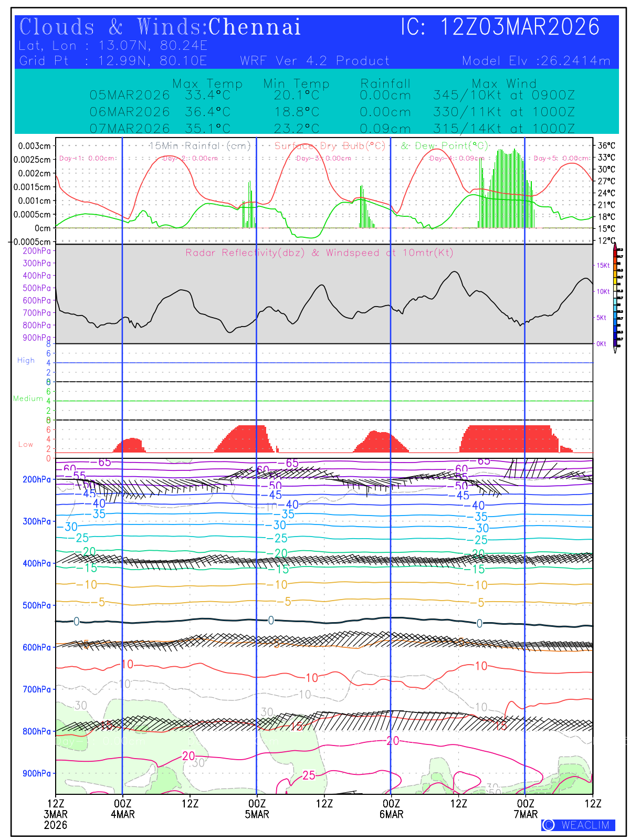
Task: Click the IC: 12Z03MAR2026 header text
Action: click(x=500, y=27)
